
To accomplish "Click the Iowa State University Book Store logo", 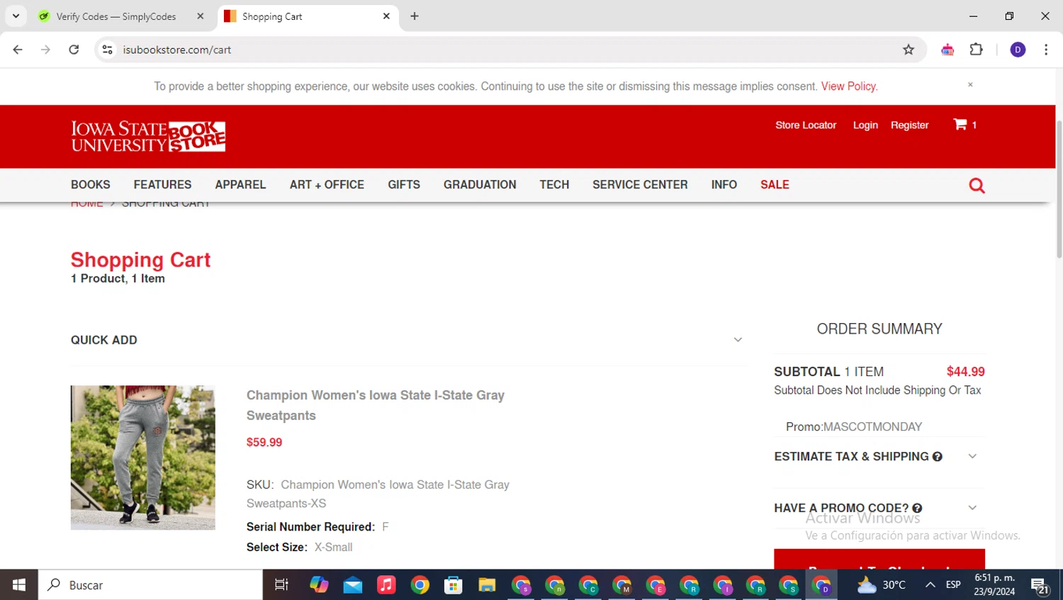I will pyautogui.click(x=148, y=137).
